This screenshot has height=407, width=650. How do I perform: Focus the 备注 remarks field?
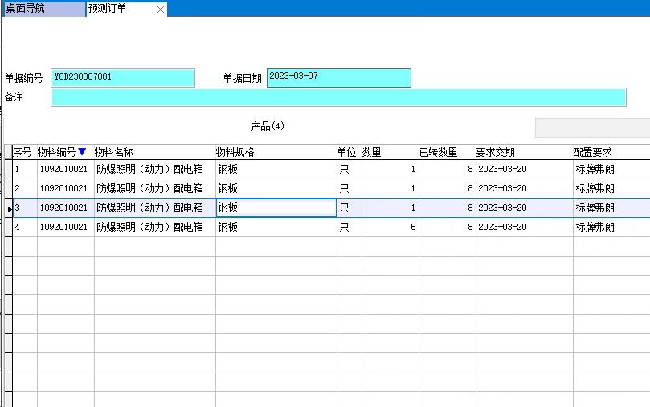pos(337,97)
